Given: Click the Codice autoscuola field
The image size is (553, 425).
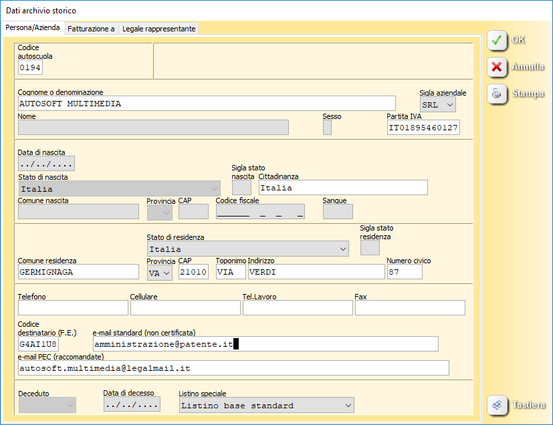Looking at the screenshot, I should pyautogui.click(x=30, y=67).
